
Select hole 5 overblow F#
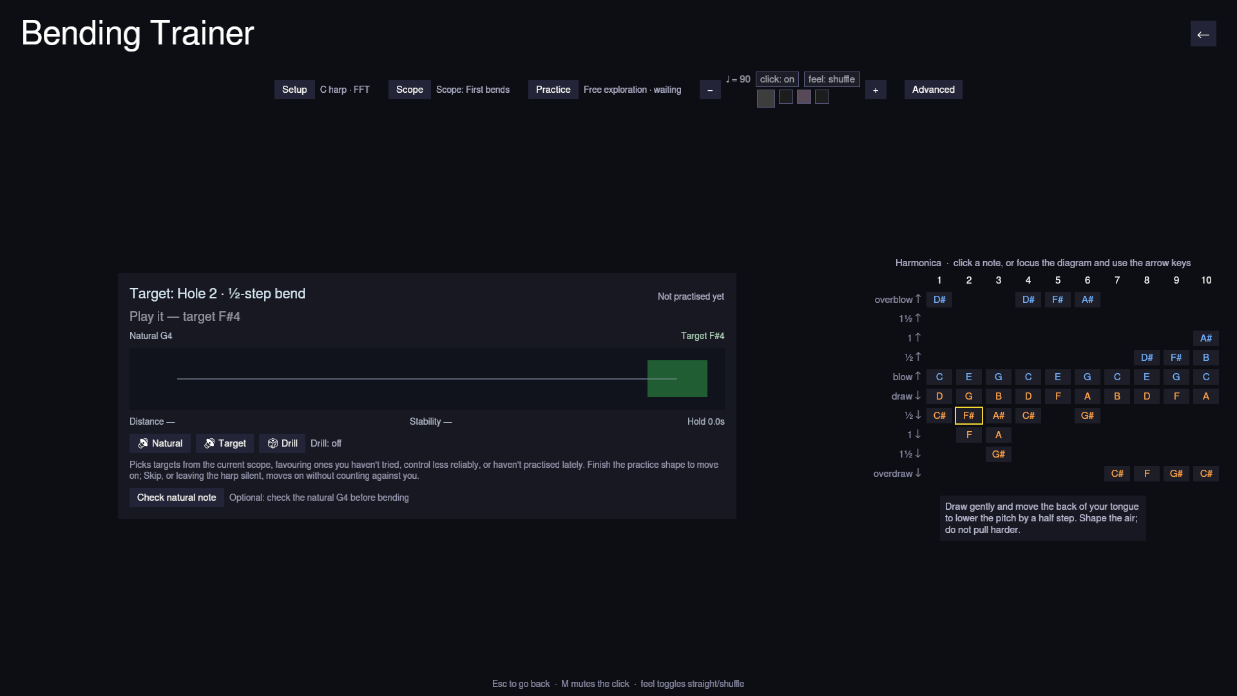1058,300
